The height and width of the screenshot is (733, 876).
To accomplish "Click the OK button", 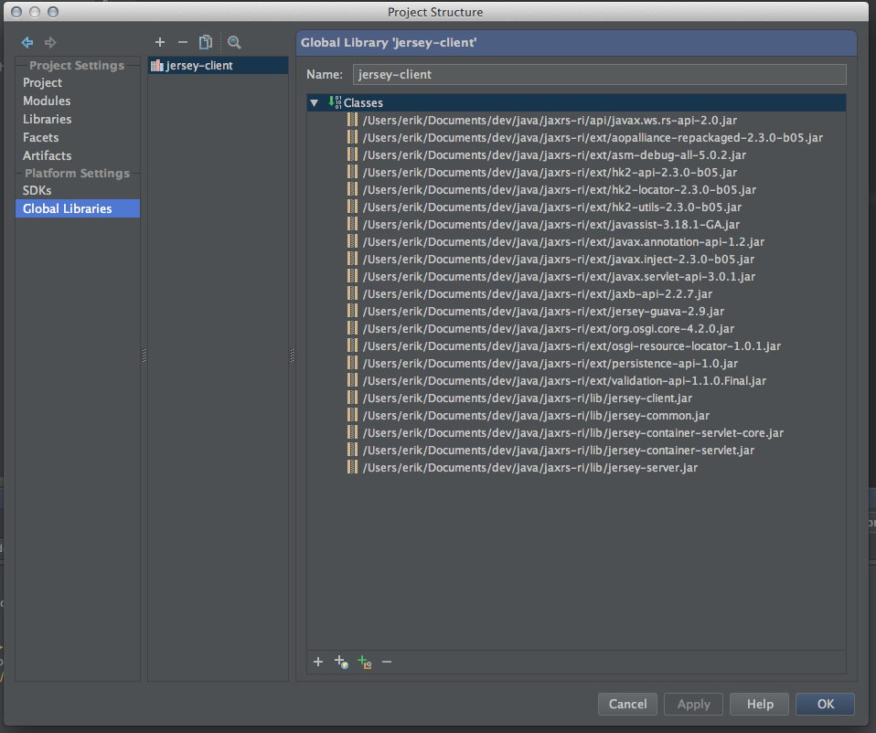I will (x=825, y=704).
